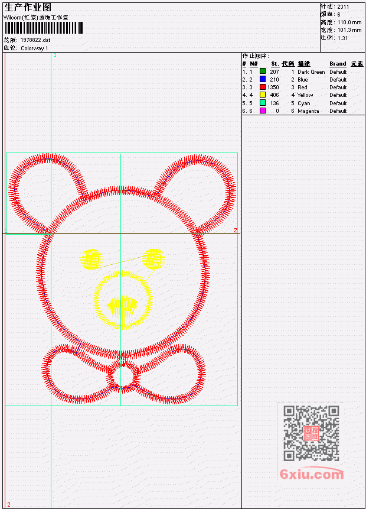
Task: Click the 'Wilcom' studio name line
Action: click(36, 18)
